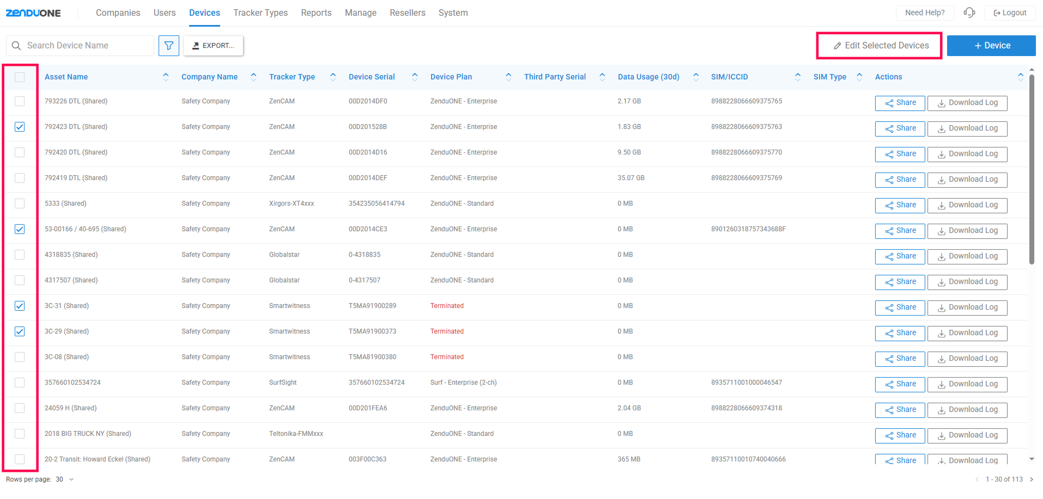Open the Manage menu

click(x=361, y=13)
